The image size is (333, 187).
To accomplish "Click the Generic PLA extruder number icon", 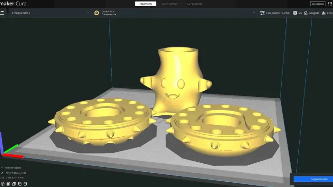I will pyautogui.click(x=97, y=13).
